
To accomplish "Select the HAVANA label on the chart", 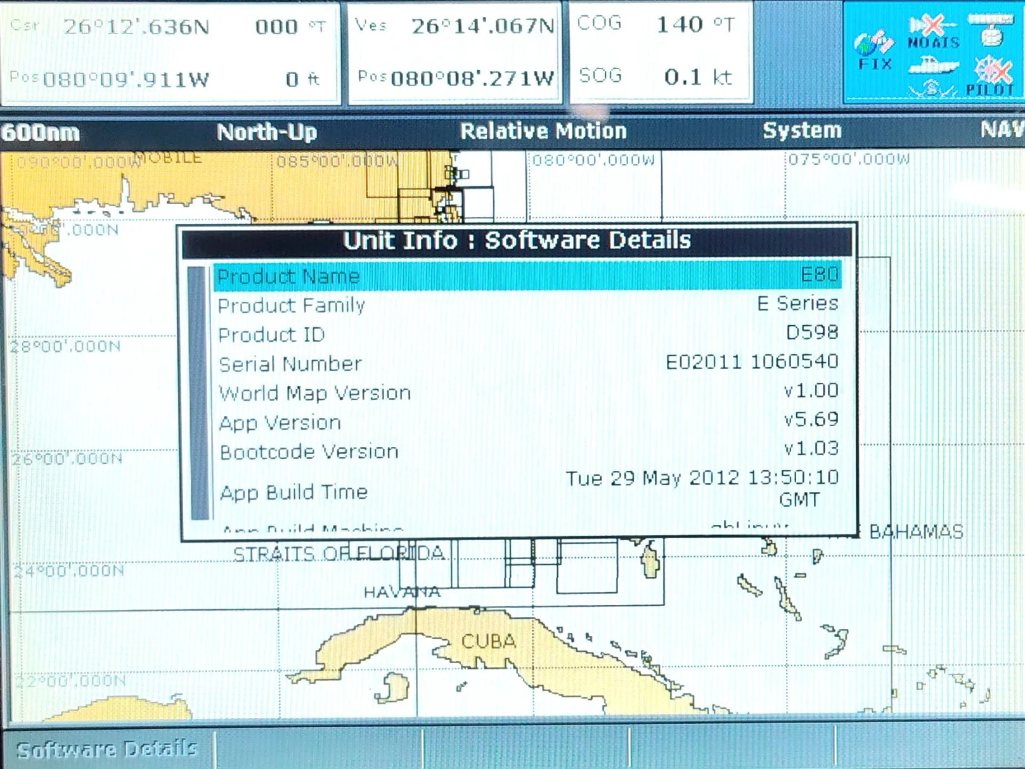I will [x=402, y=591].
